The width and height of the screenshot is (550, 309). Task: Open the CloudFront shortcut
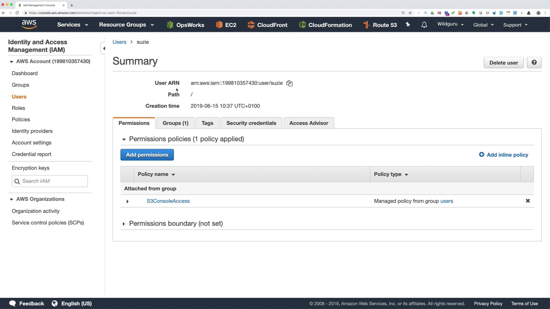pyautogui.click(x=267, y=25)
